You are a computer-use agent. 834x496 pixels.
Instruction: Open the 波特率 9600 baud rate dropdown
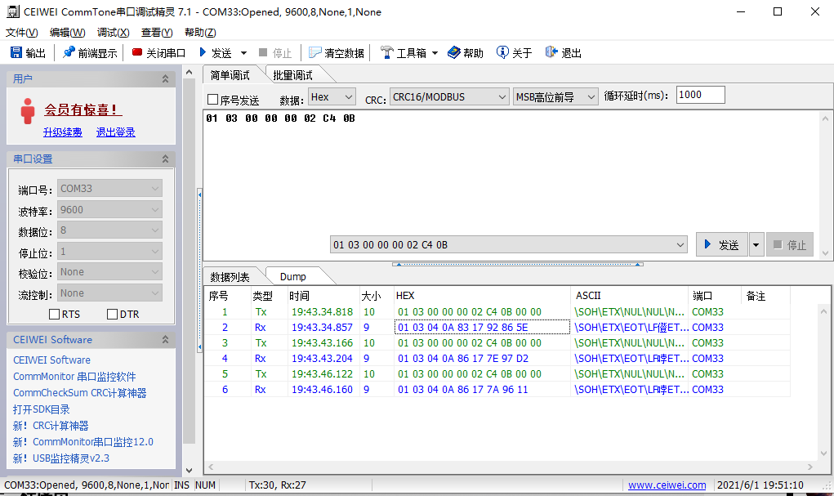109,211
